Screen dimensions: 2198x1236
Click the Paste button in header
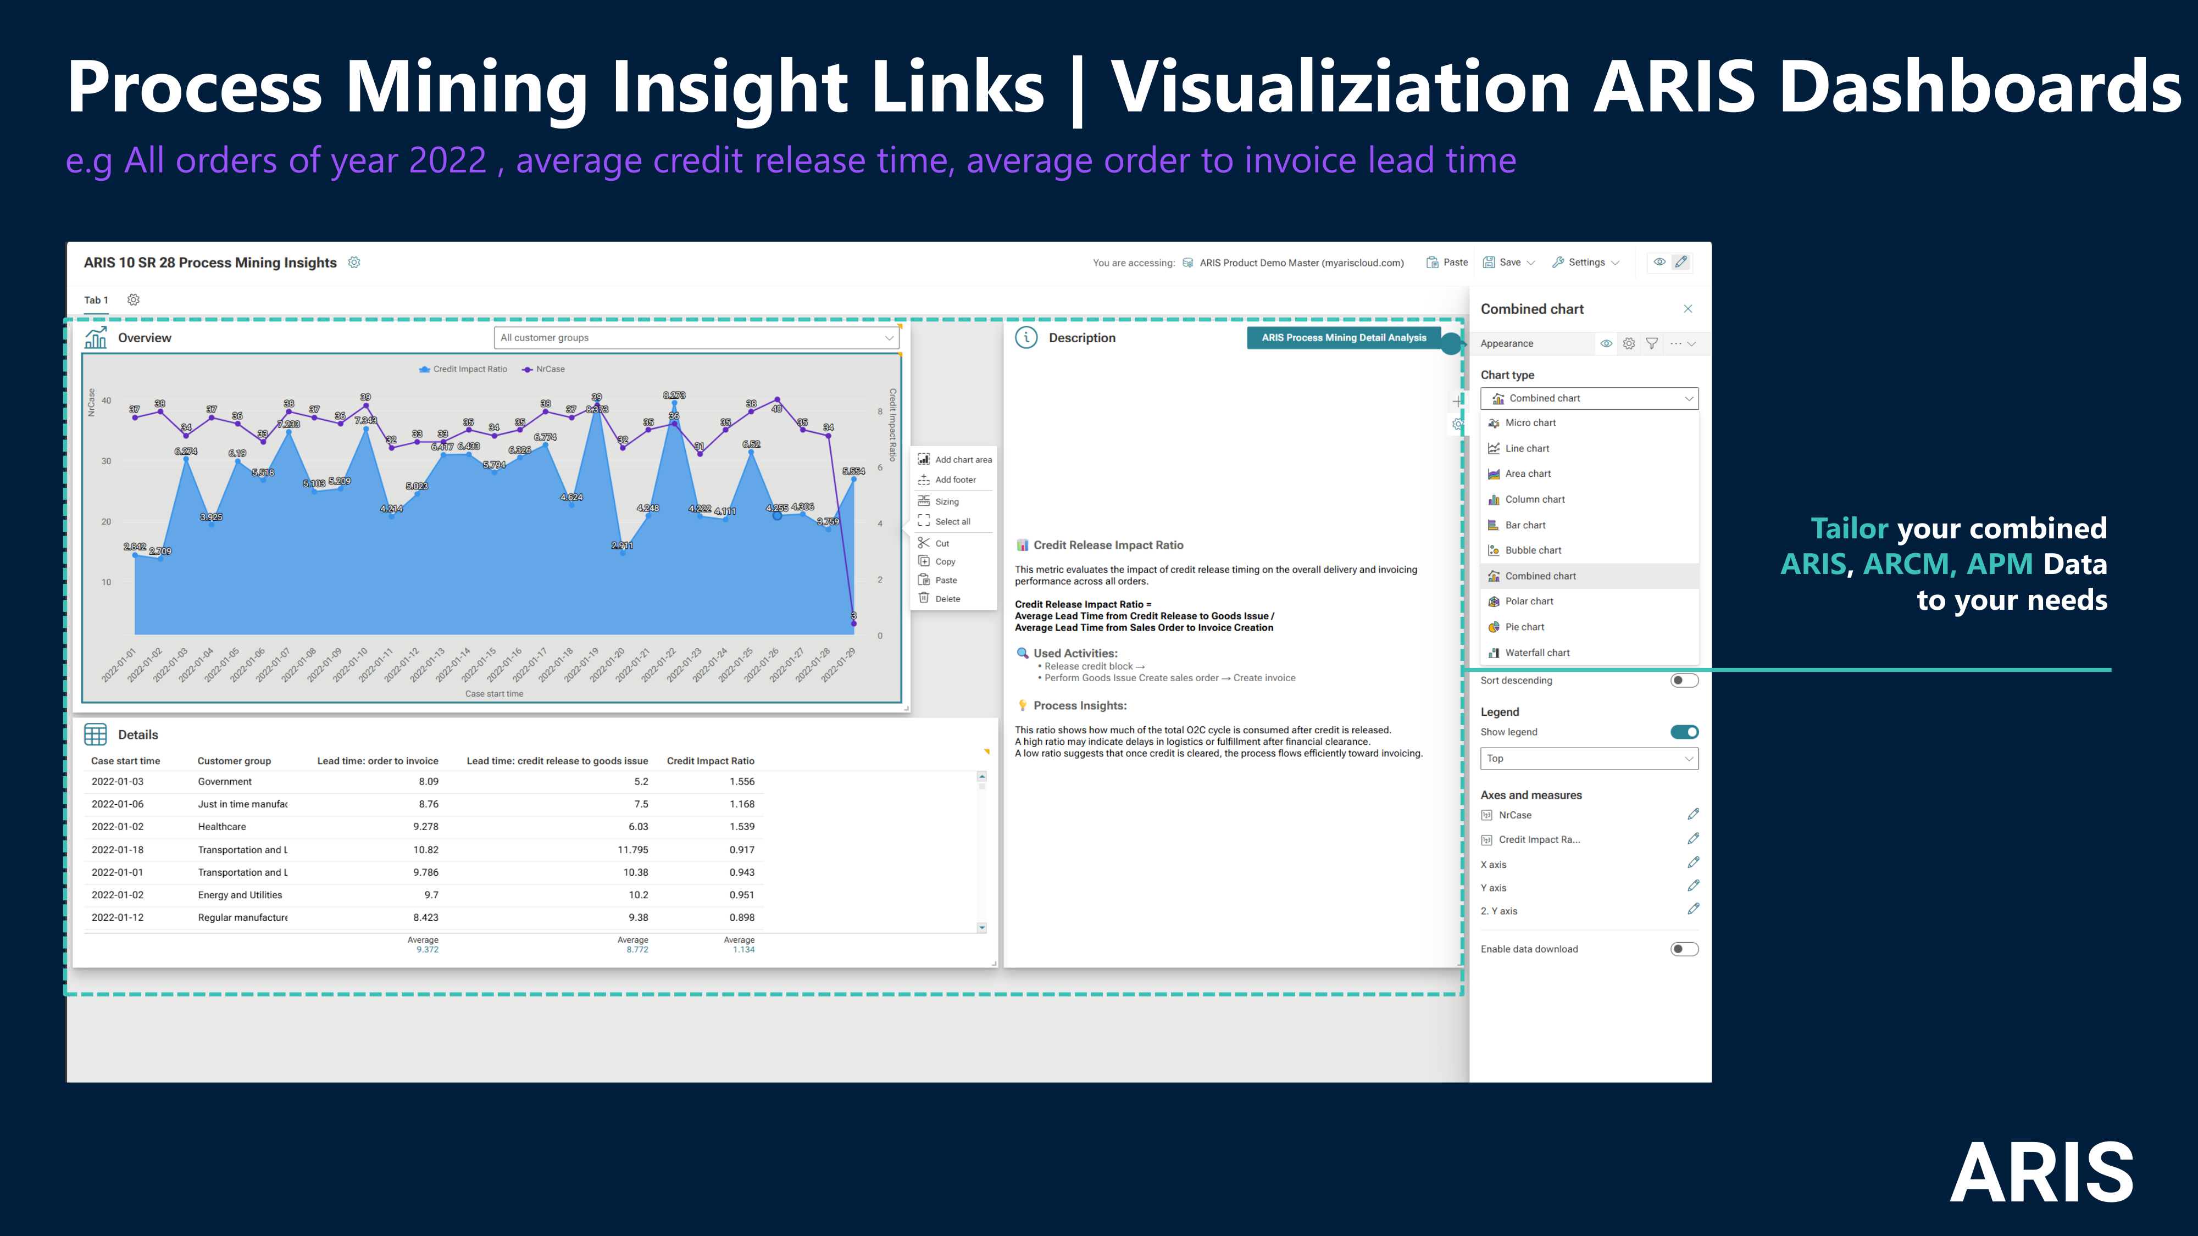[1446, 263]
